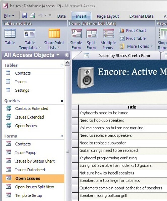Open the Issues Datasheet form
Viewport: 167px width, 201px height.
(30, 169)
